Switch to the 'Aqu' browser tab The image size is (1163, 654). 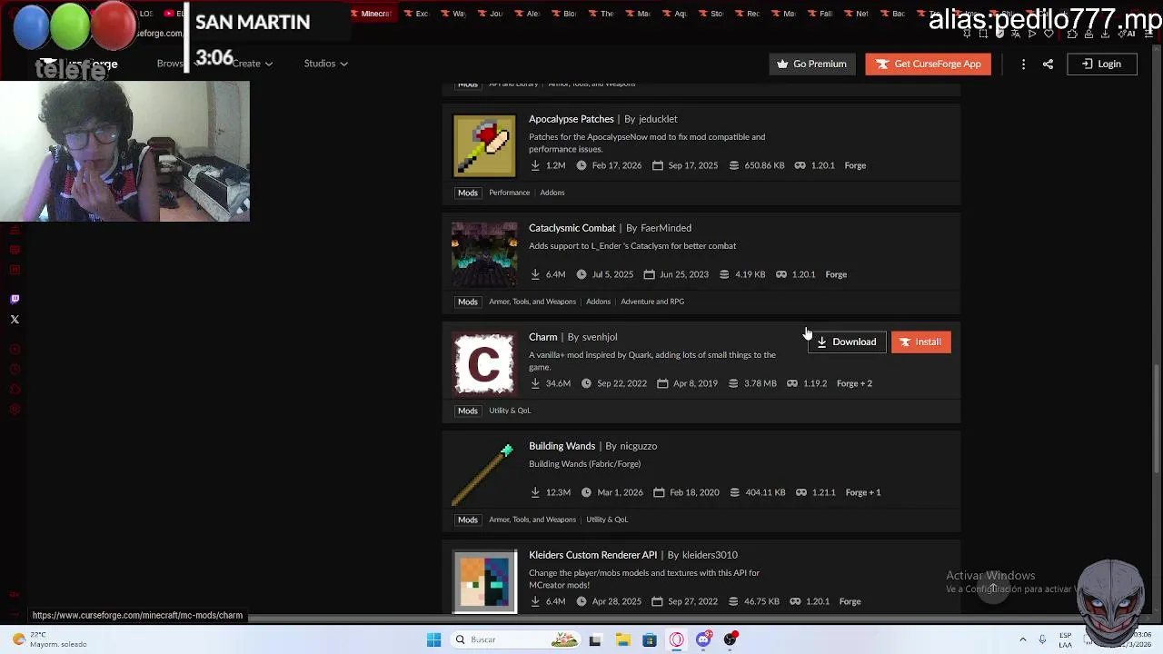[x=674, y=14]
